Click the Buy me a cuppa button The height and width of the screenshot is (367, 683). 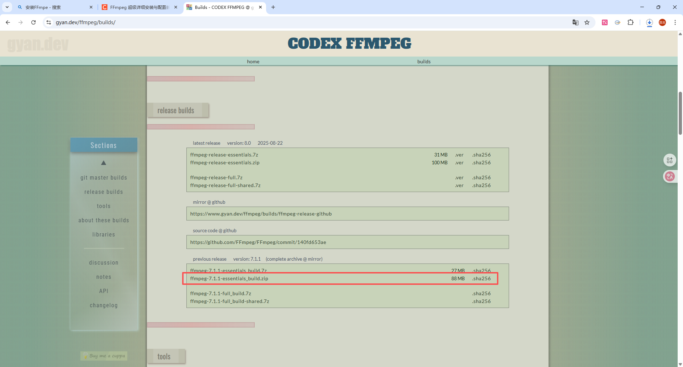(x=104, y=356)
